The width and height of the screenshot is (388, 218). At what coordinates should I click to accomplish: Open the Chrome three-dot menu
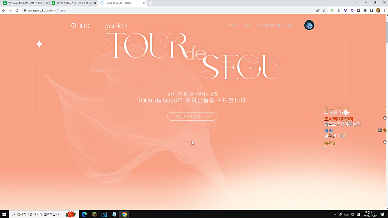(384, 10)
